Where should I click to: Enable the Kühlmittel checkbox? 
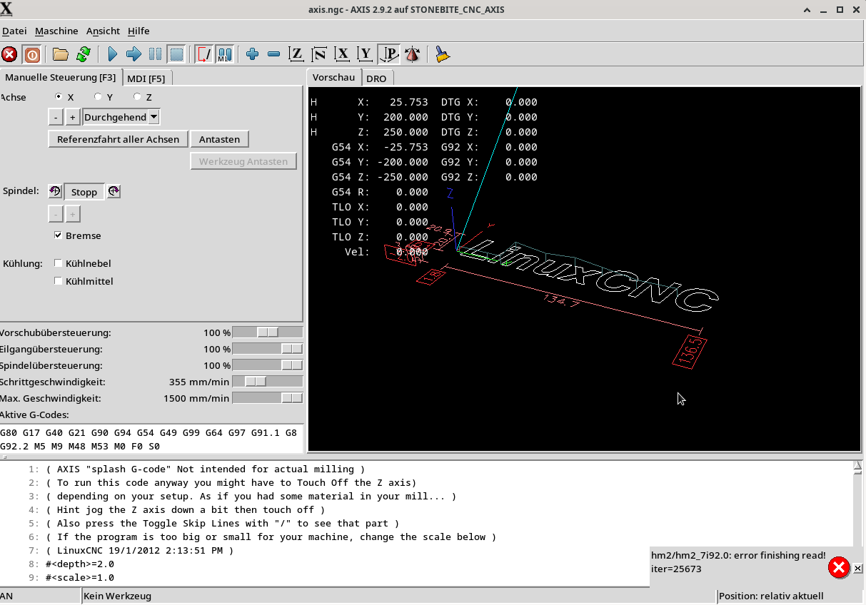pos(59,281)
